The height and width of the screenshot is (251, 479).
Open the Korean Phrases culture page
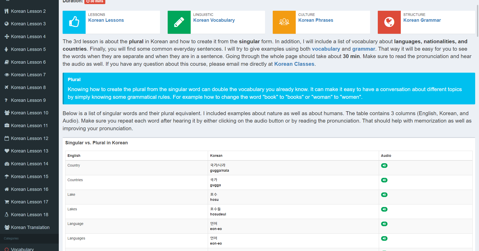tap(316, 20)
